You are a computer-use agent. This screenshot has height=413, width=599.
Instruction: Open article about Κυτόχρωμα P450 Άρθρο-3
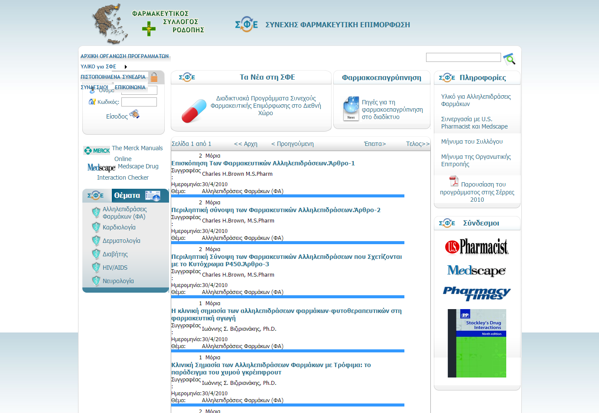286,260
